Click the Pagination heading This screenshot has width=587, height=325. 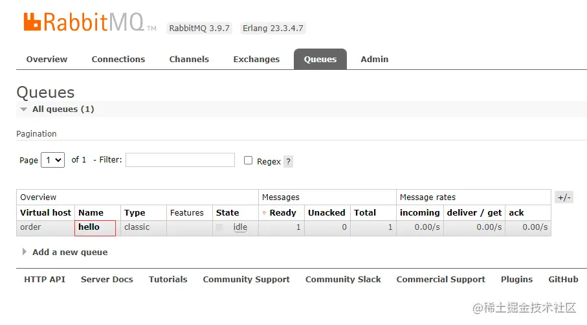coord(36,133)
